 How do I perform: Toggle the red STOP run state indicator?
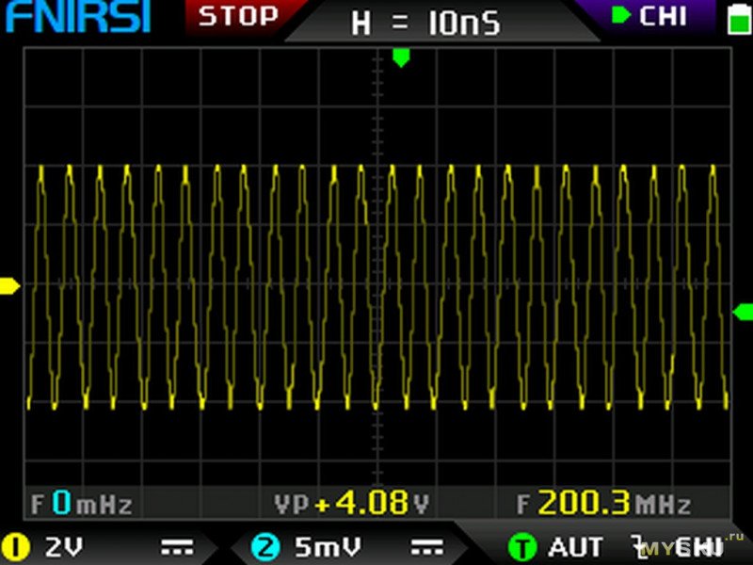pyautogui.click(x=238, y=16)
